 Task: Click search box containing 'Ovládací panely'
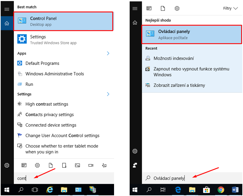click(x=192, y=178)
